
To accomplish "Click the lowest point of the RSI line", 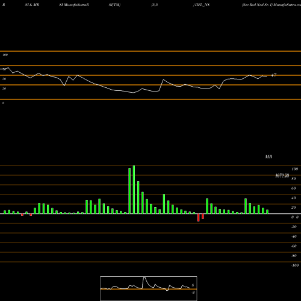I will pyautogui.click(x=133, y=93).
